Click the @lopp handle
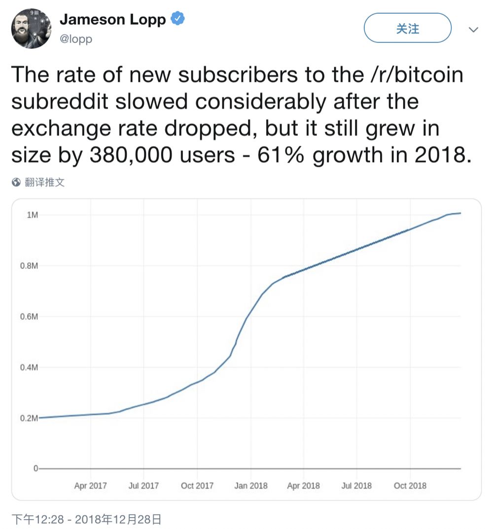494x529 pixels. pos(76,39)
